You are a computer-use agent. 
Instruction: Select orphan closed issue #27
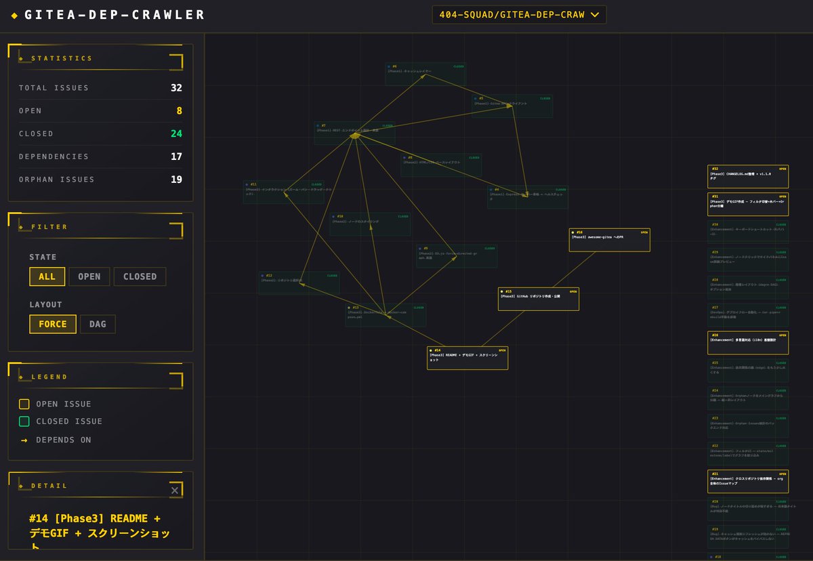(748, 315)
